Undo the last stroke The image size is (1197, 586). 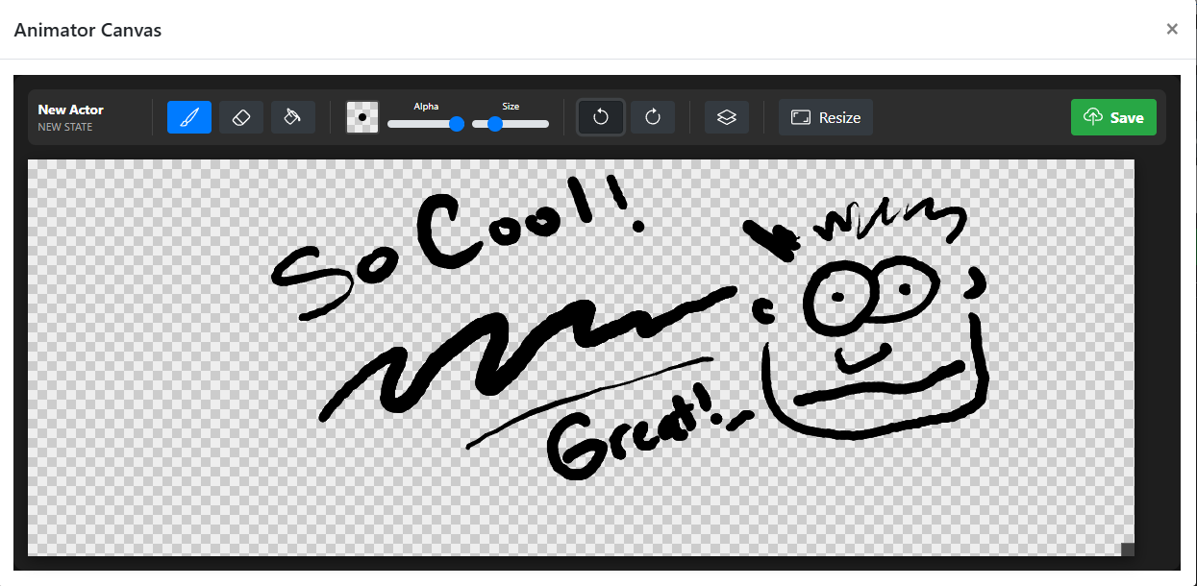[601, 117]
